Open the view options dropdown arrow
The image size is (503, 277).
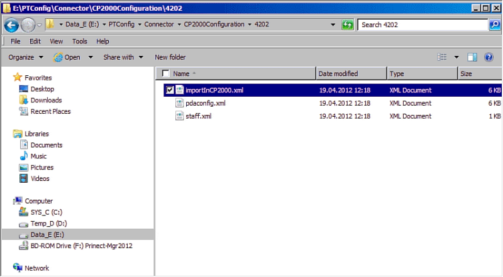456,57
